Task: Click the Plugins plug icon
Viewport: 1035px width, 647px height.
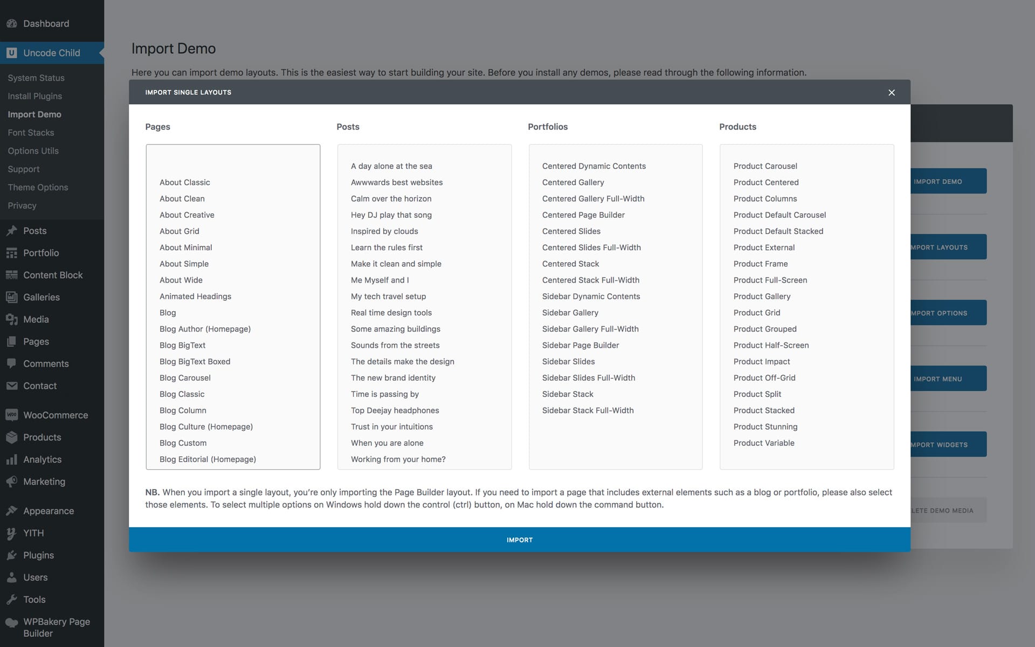Action: click(11, 555)
